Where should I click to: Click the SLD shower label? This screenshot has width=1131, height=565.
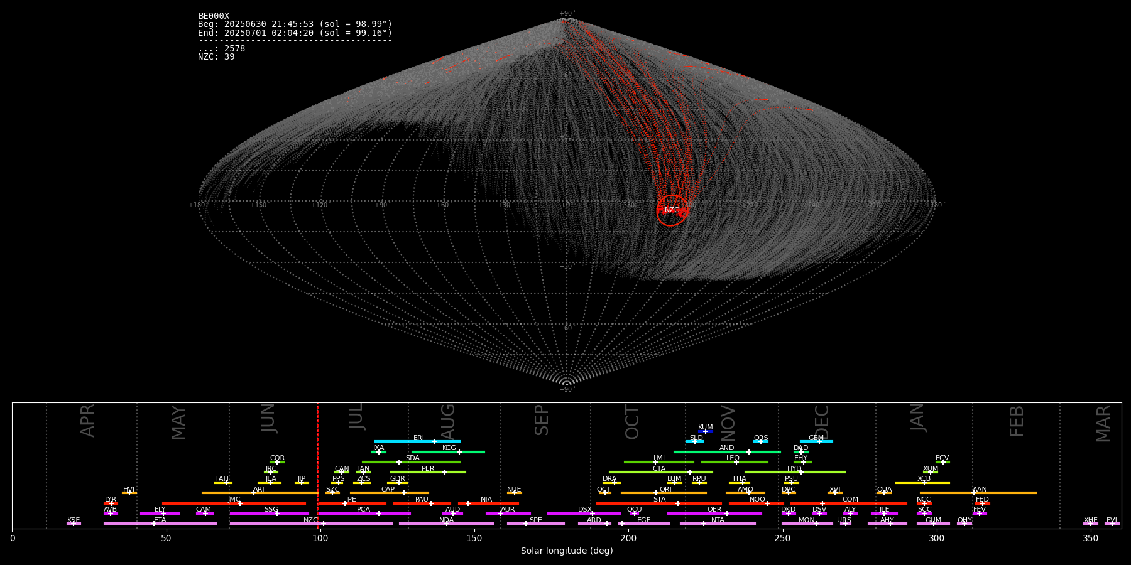pyautogui.click(x=696, y=438)
